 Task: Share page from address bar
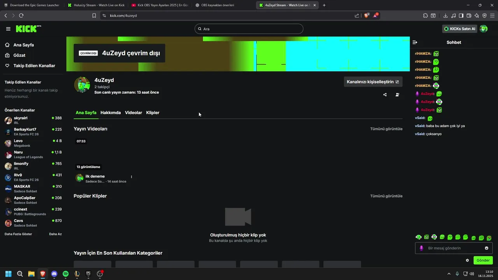[x=357, y=16]
